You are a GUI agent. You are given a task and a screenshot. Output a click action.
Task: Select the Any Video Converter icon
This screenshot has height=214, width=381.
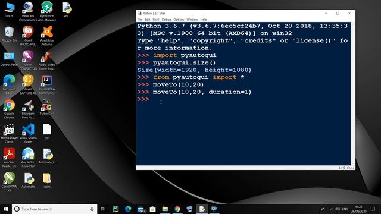point(28,158)
